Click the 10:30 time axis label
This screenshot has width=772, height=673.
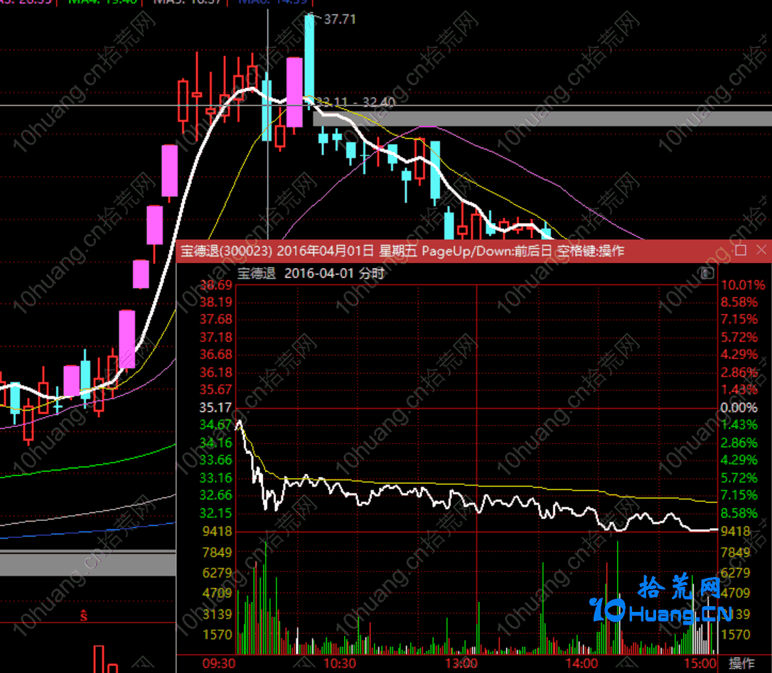(339, 664)
